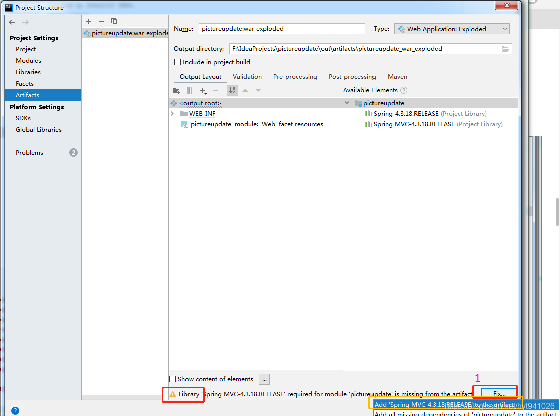Click the Problems count badge 2
The height and width of the screenshot is (416, 560).
coord(73,153)
